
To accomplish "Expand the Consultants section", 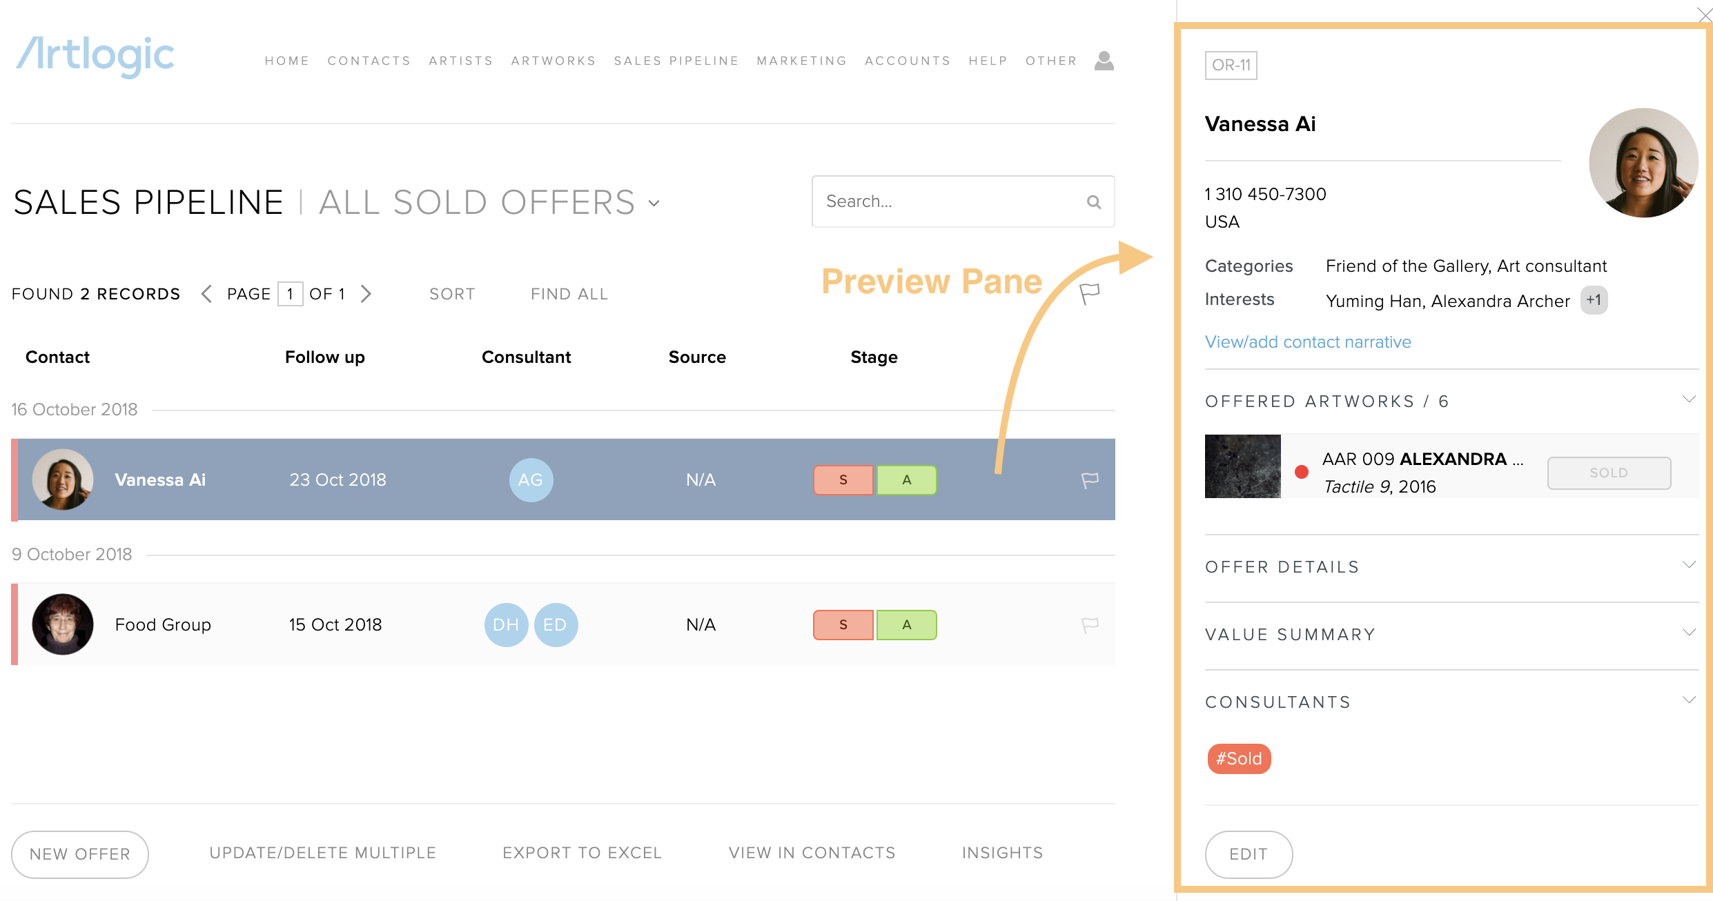I will click(x=1689, y=700).
